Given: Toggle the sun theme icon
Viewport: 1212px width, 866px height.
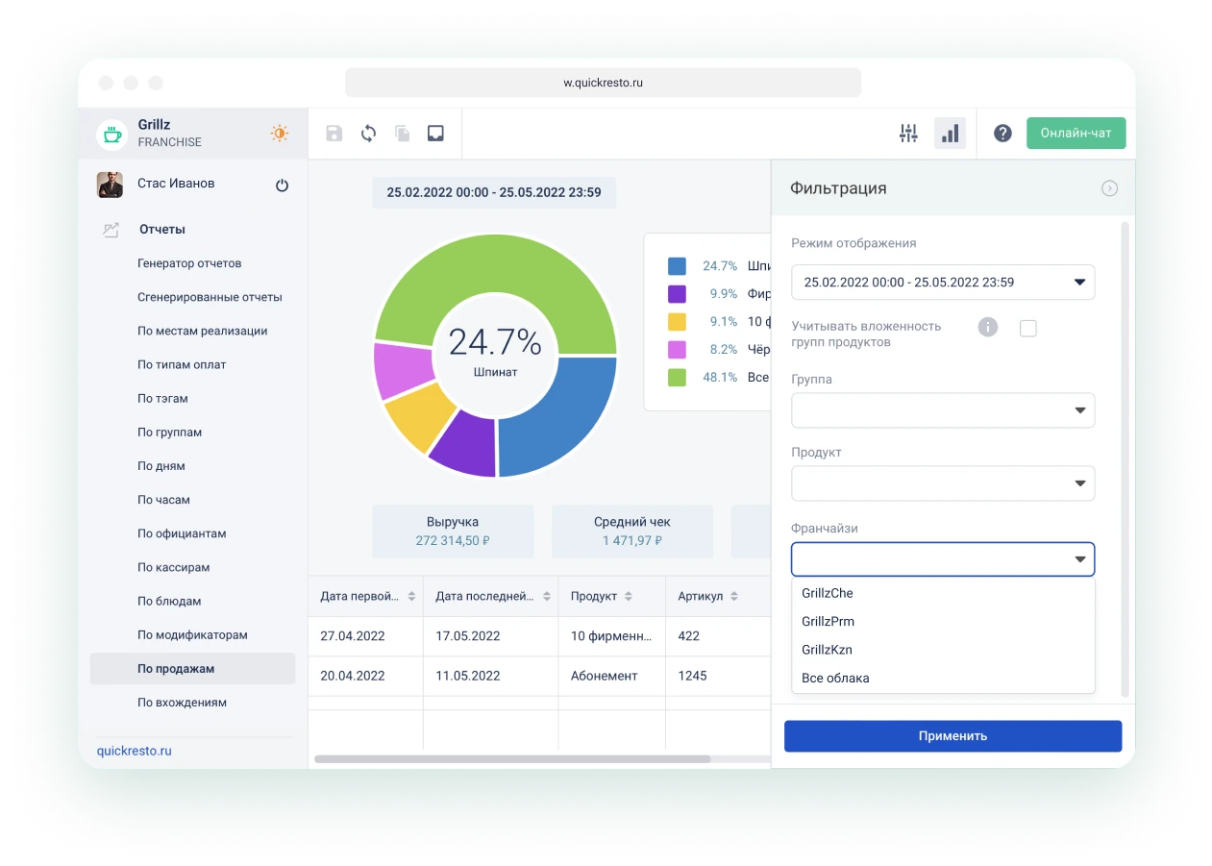Looking at the screenshot, I should pos(280,134).
